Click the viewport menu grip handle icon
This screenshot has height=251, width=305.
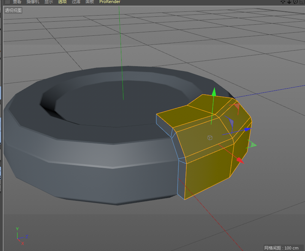coord(7,2)
